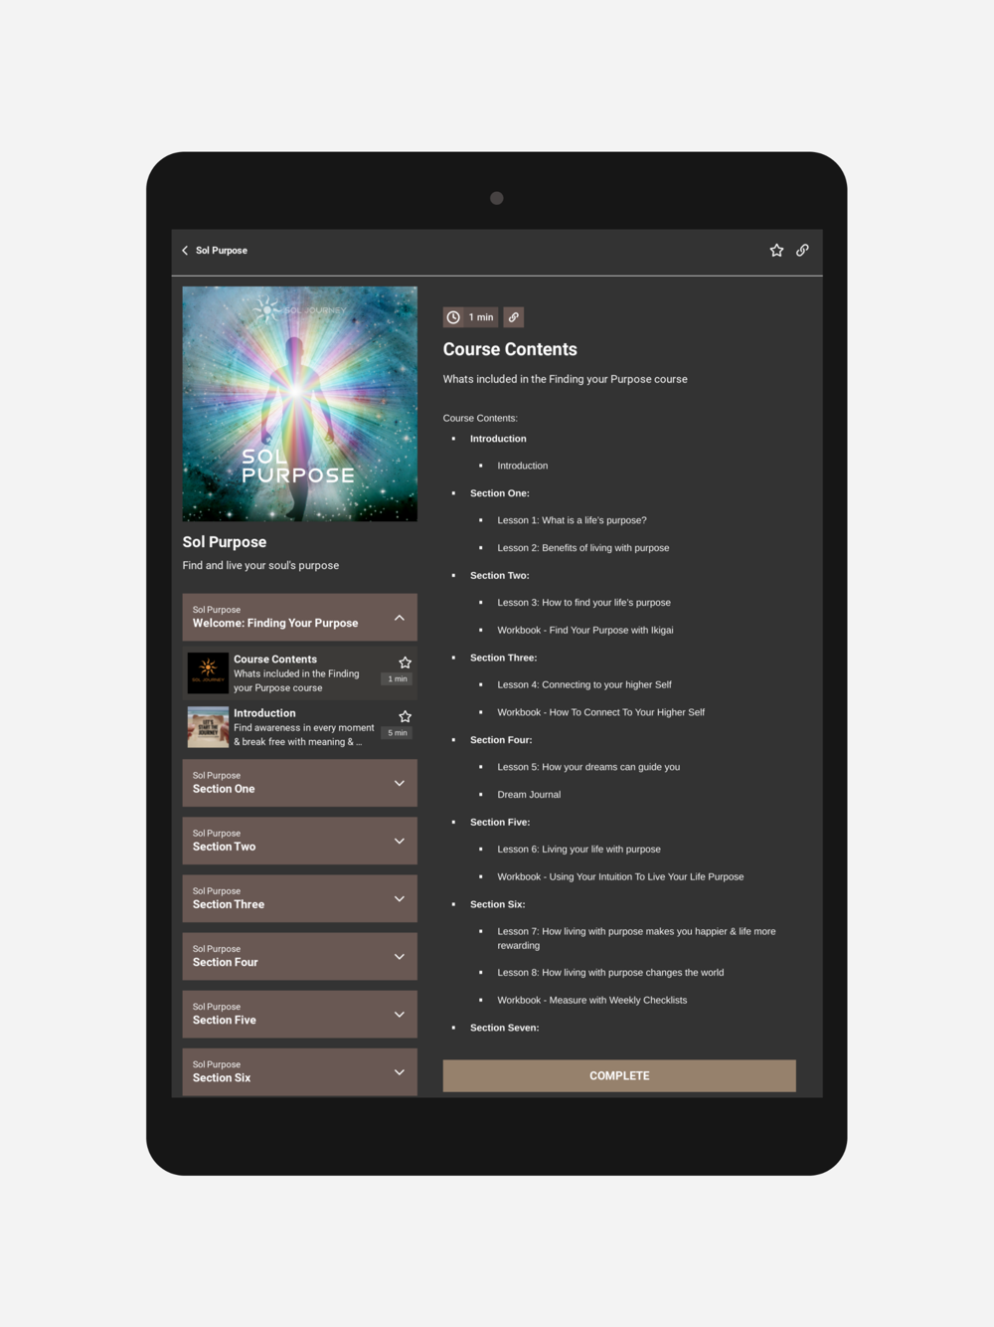Expand Section Three
The image size is (994, 1327).
[300, 898]
